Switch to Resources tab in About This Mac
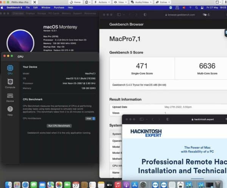The width and height of the screenshot is (227, 188). click(x=90, y=14)
